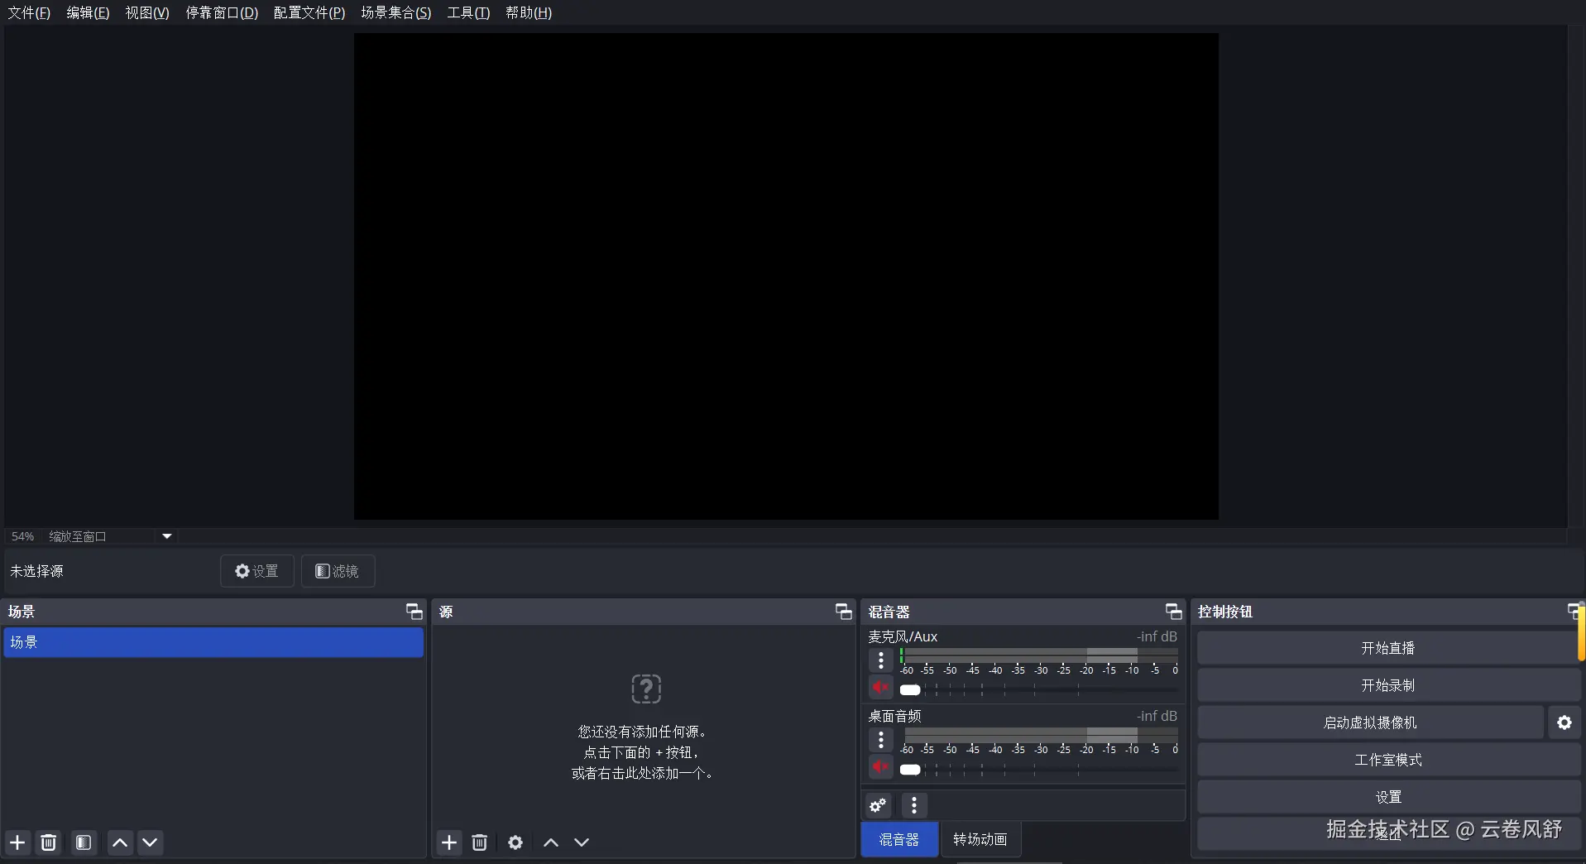Click the black preview canvas
This screenshot has width=1586, height=864.
click(x=786, y=276)
